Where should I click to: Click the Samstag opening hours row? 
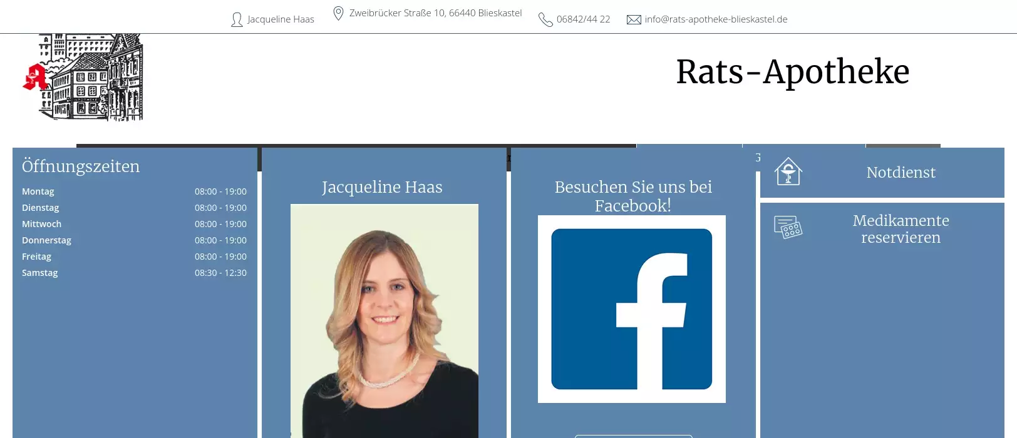[134, 273]
